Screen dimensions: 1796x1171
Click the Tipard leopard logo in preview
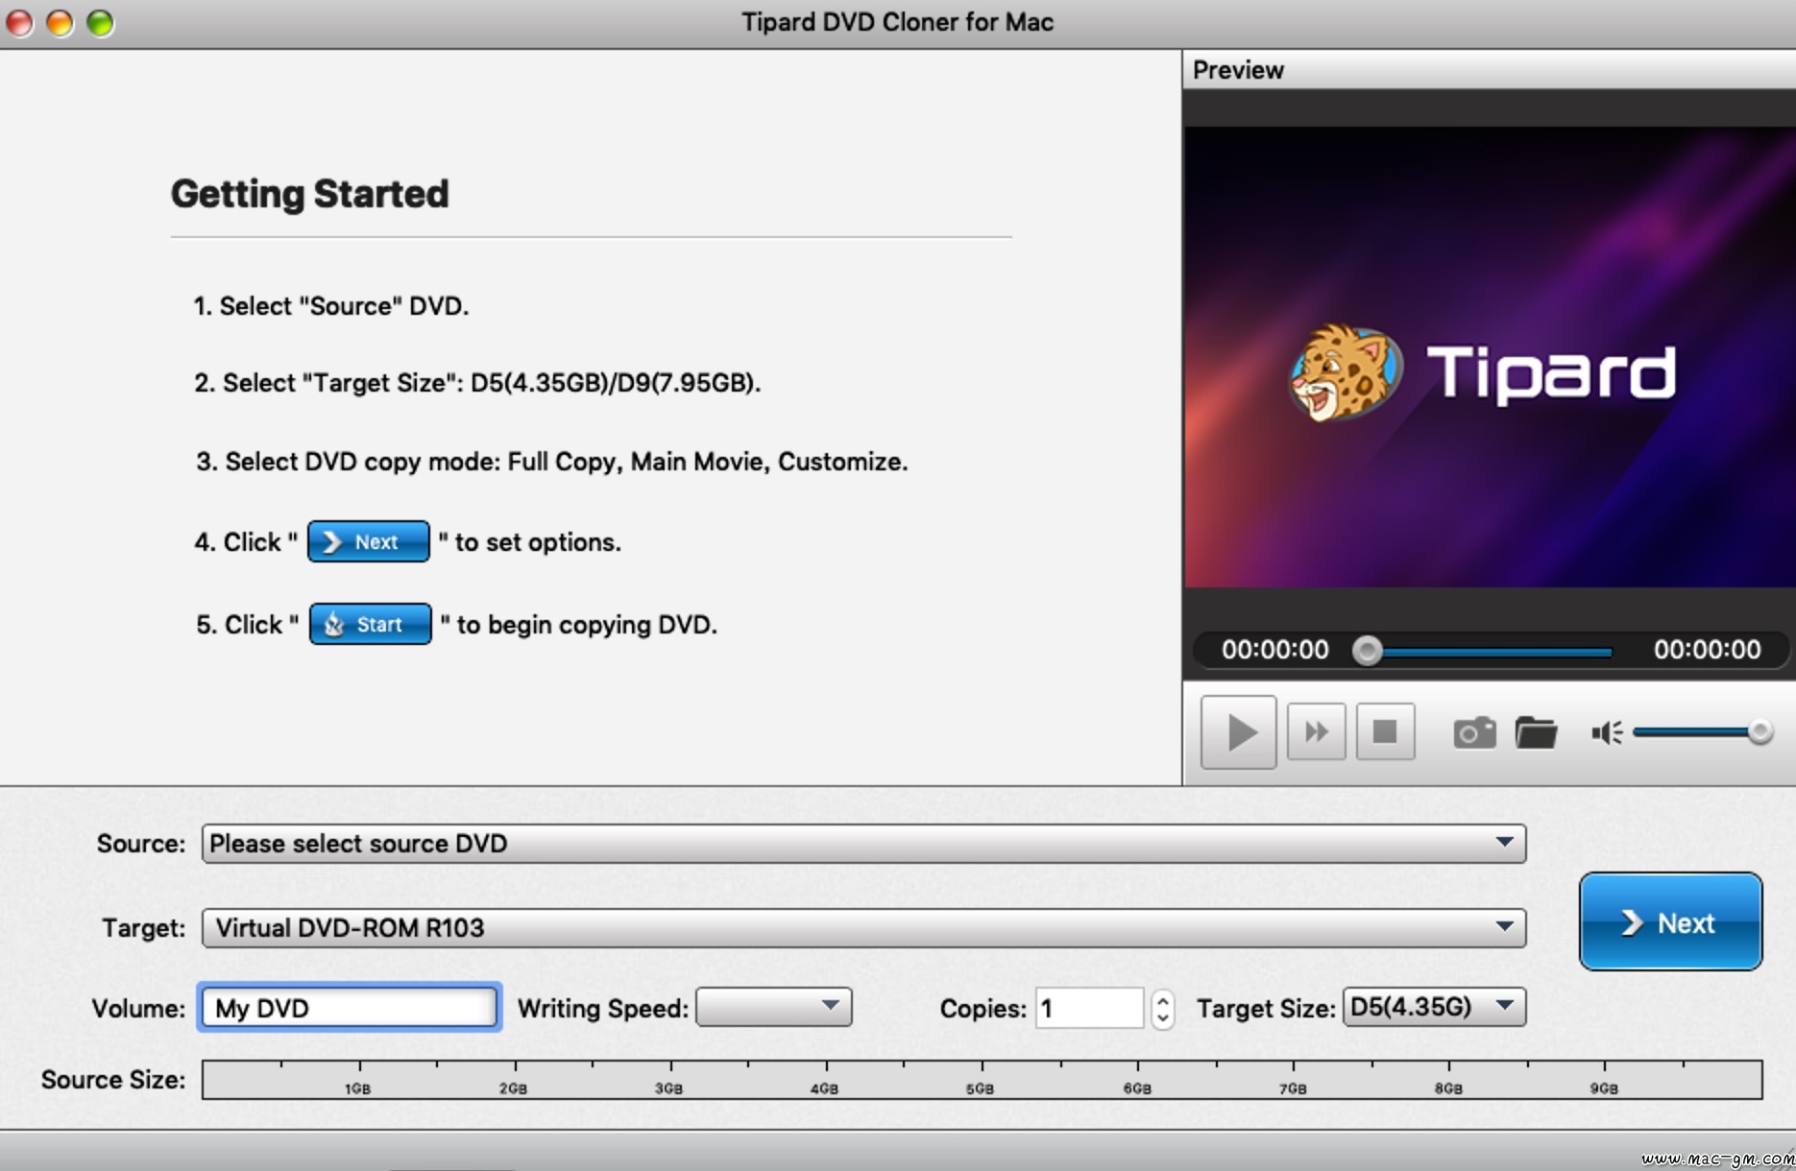point(1345,372)
